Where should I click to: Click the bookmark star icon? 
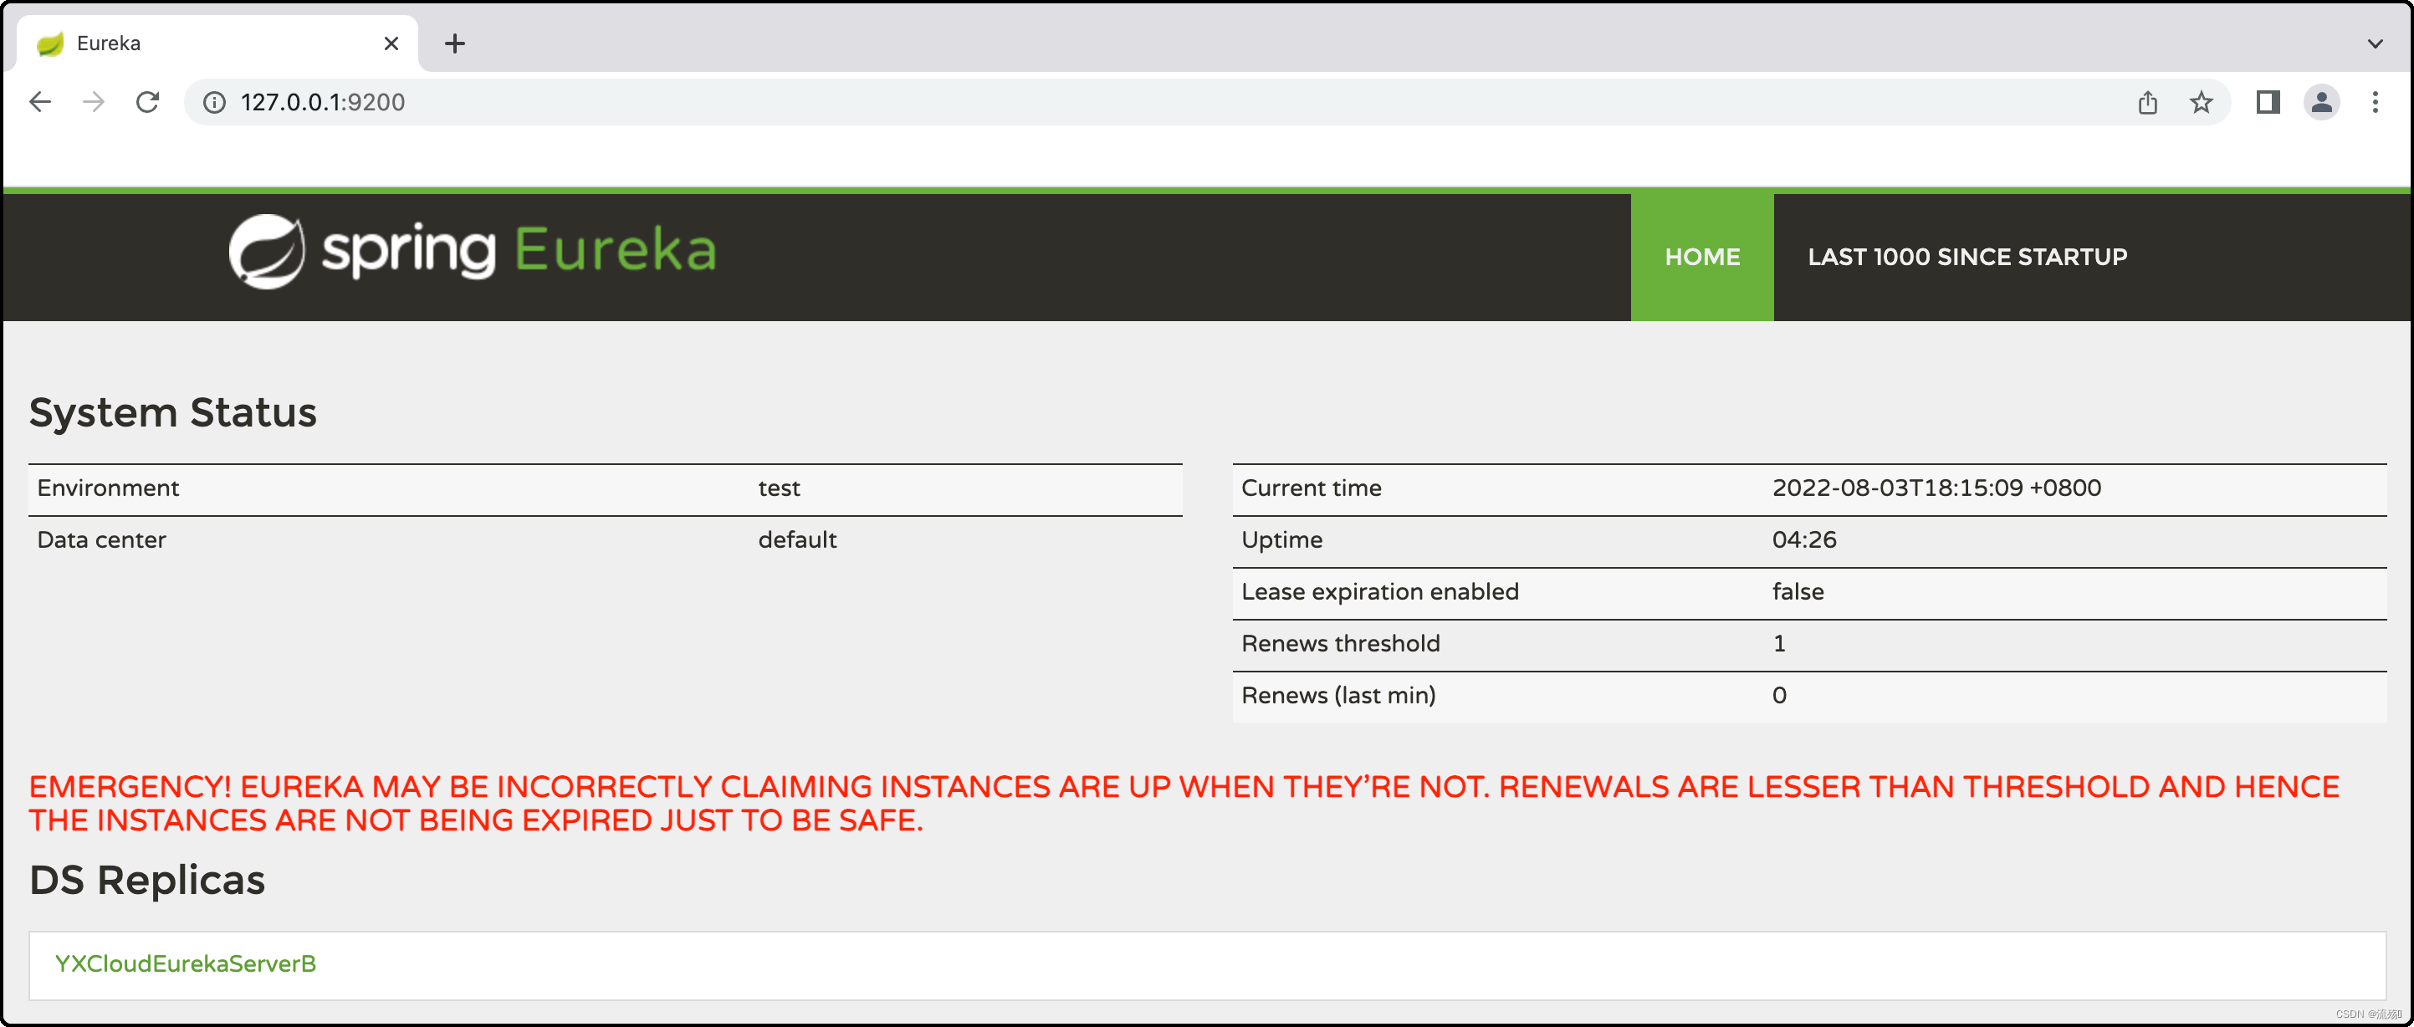point(2202,102)
